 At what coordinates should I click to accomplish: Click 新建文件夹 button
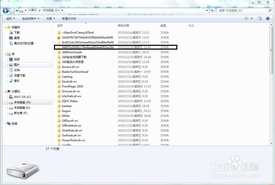click(69, 19)
